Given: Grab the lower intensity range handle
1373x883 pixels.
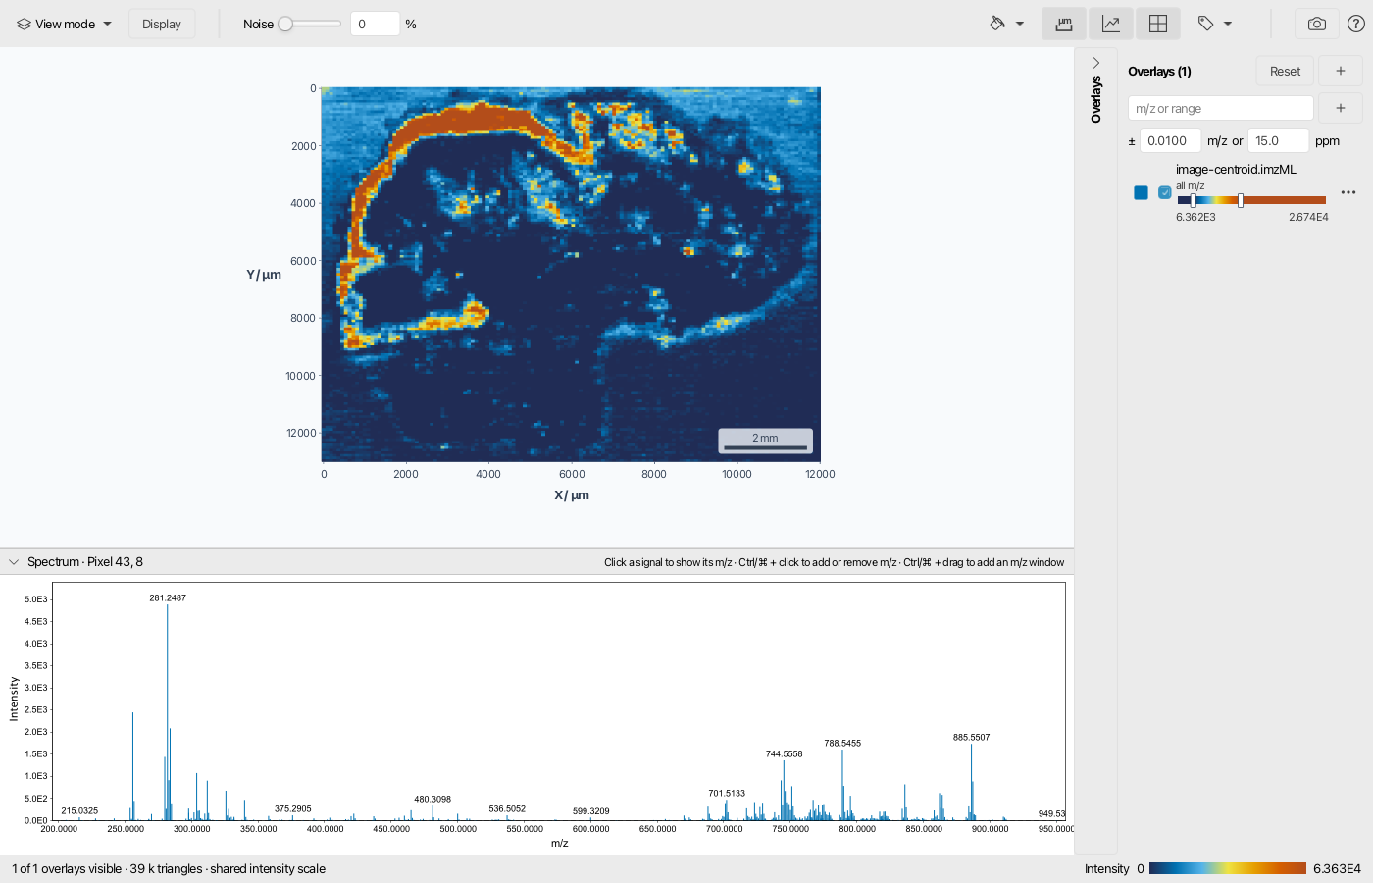Looking at the screenshot, I should (1193, 200).
